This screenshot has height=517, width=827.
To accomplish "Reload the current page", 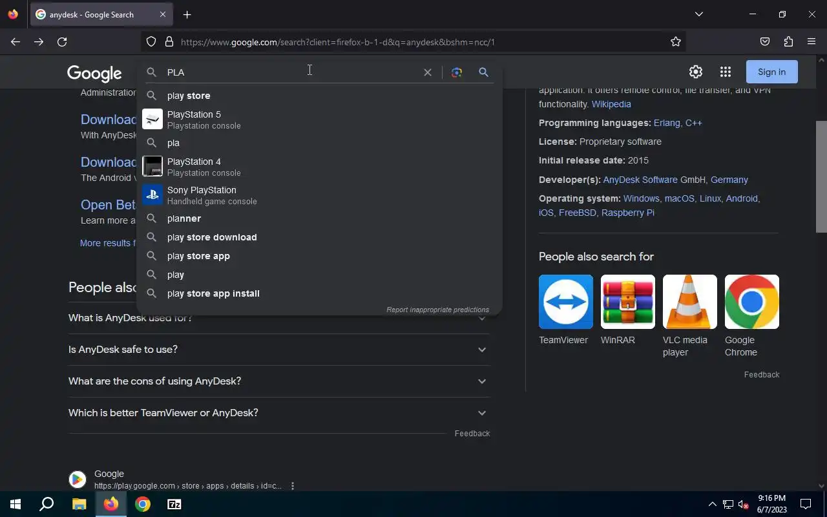I will tap(62, 42).
